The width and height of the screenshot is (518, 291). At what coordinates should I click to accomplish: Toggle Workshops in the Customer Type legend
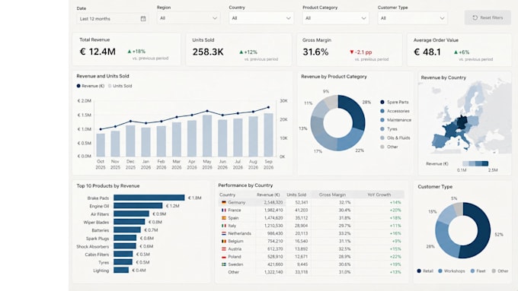451,271
